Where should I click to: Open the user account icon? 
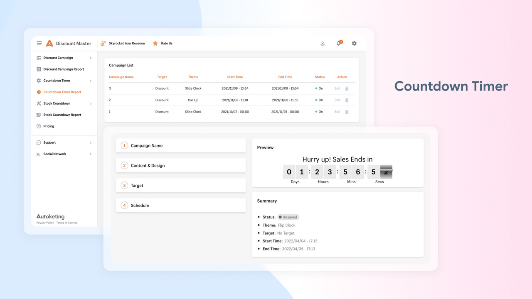coord(323,43)
